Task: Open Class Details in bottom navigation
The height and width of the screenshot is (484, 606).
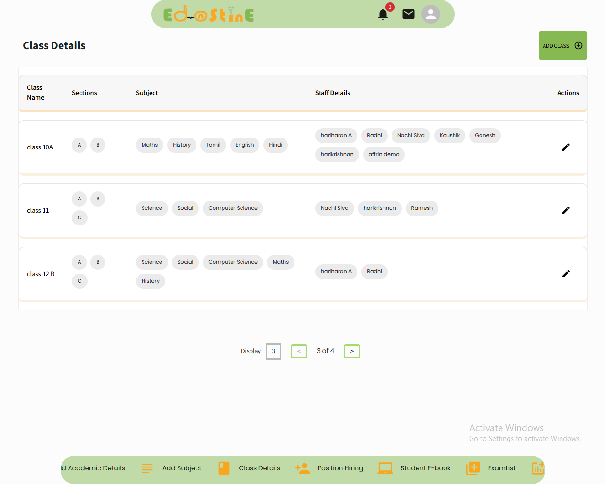Action: coord(259,468)
